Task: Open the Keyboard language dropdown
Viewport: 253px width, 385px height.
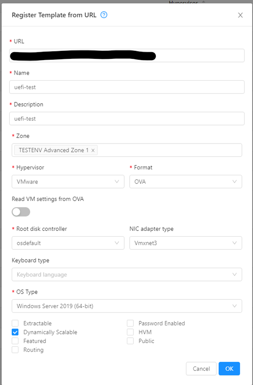Action: (127, 274)
